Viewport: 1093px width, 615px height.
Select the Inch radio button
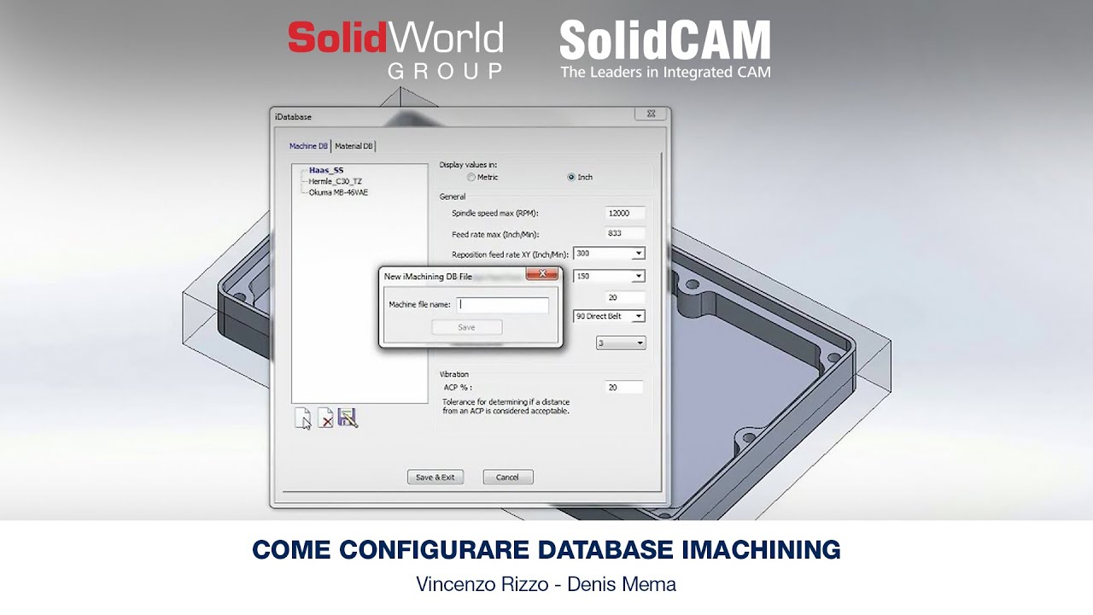click(571, 178)
